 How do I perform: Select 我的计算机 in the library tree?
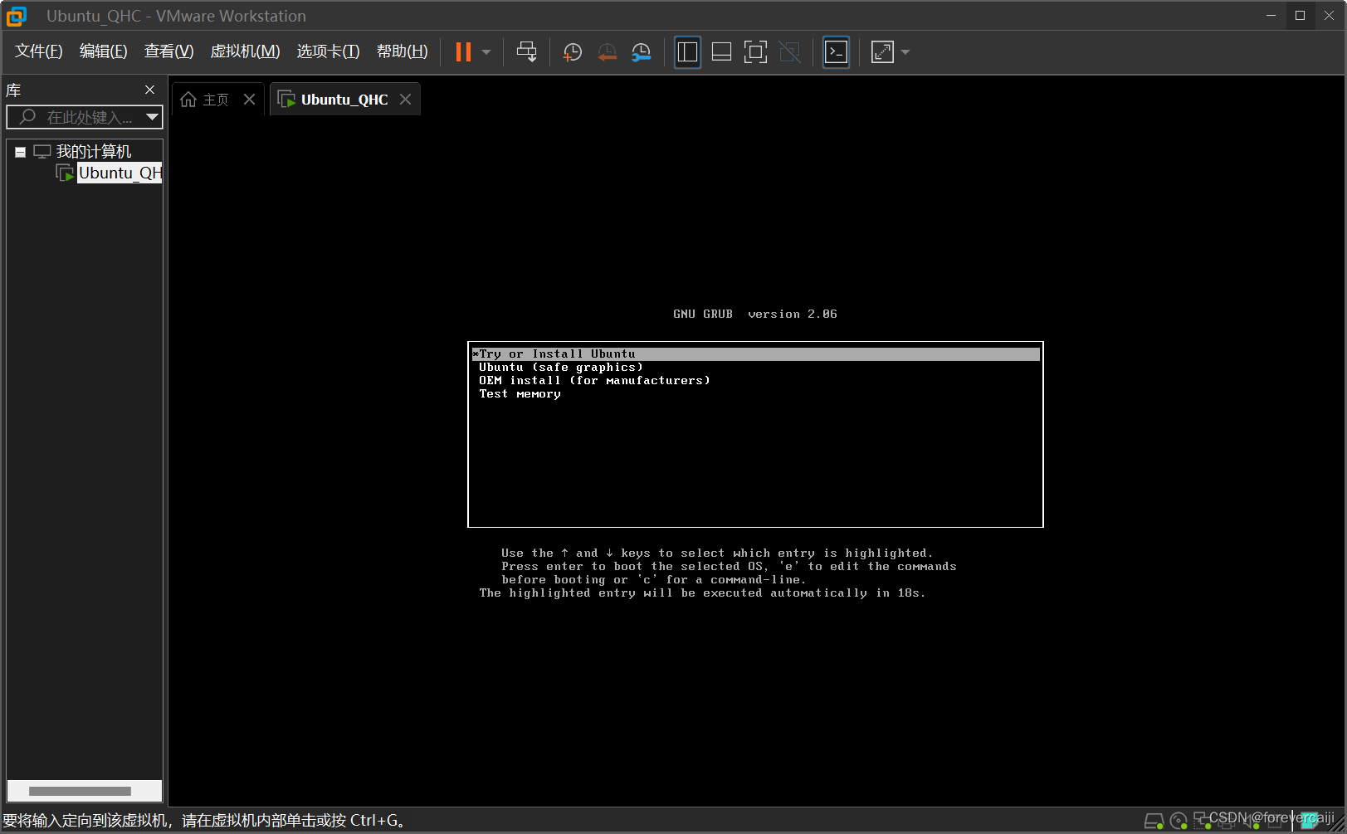point(93,152)
